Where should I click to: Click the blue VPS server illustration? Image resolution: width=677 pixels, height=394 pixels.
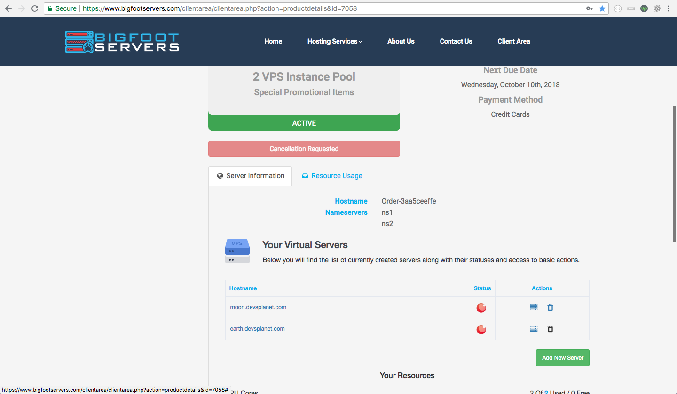point(237,250)
